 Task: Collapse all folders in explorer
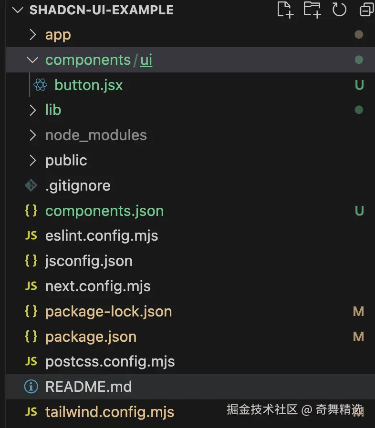tap(366, 10)
